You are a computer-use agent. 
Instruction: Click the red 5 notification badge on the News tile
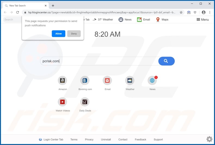156,77
